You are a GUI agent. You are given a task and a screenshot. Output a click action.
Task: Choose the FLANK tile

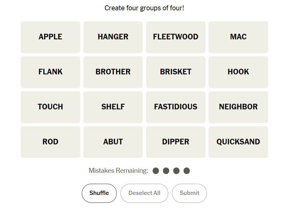coord(50,72)
